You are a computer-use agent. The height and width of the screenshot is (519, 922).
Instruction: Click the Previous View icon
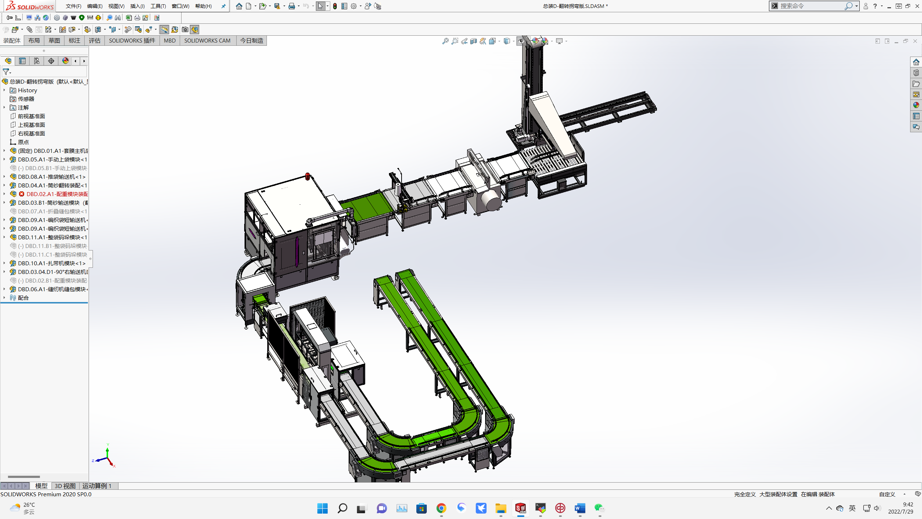(x=464, y=41)
